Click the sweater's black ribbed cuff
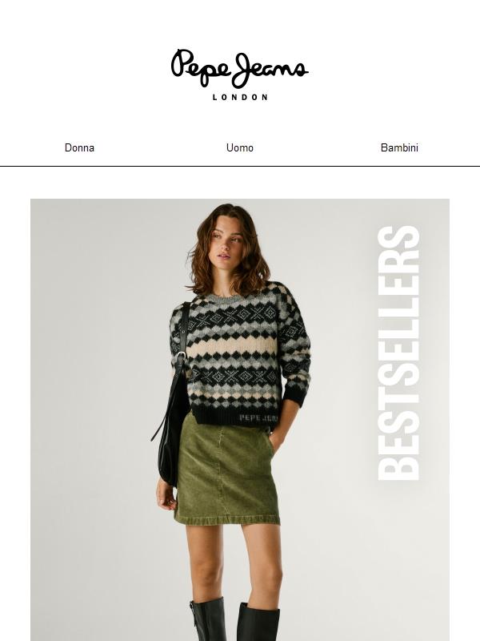This screenshot has width=480, height=641. (294, 397)
